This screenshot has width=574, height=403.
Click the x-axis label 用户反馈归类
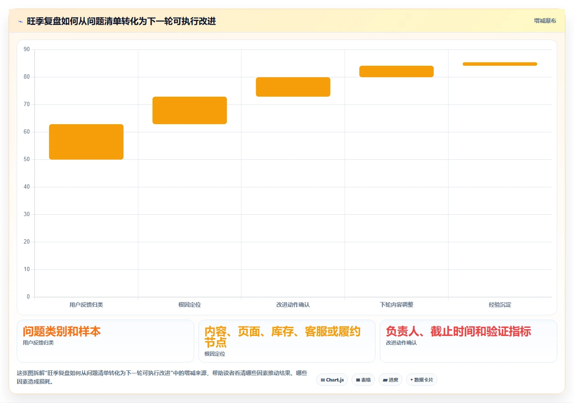86,305
